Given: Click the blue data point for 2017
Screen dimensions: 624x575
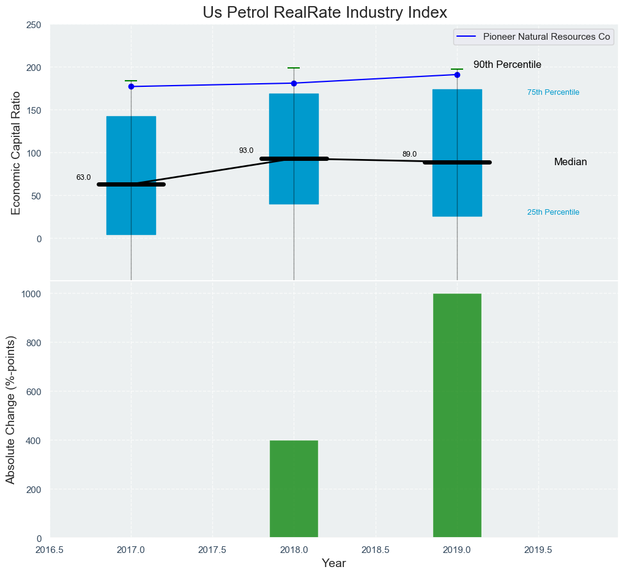Looking at the screenshot, I should tap(131, 87).
